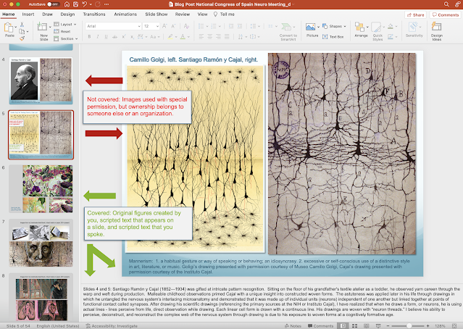Click the Tell me search box

(x=224, y=14)
